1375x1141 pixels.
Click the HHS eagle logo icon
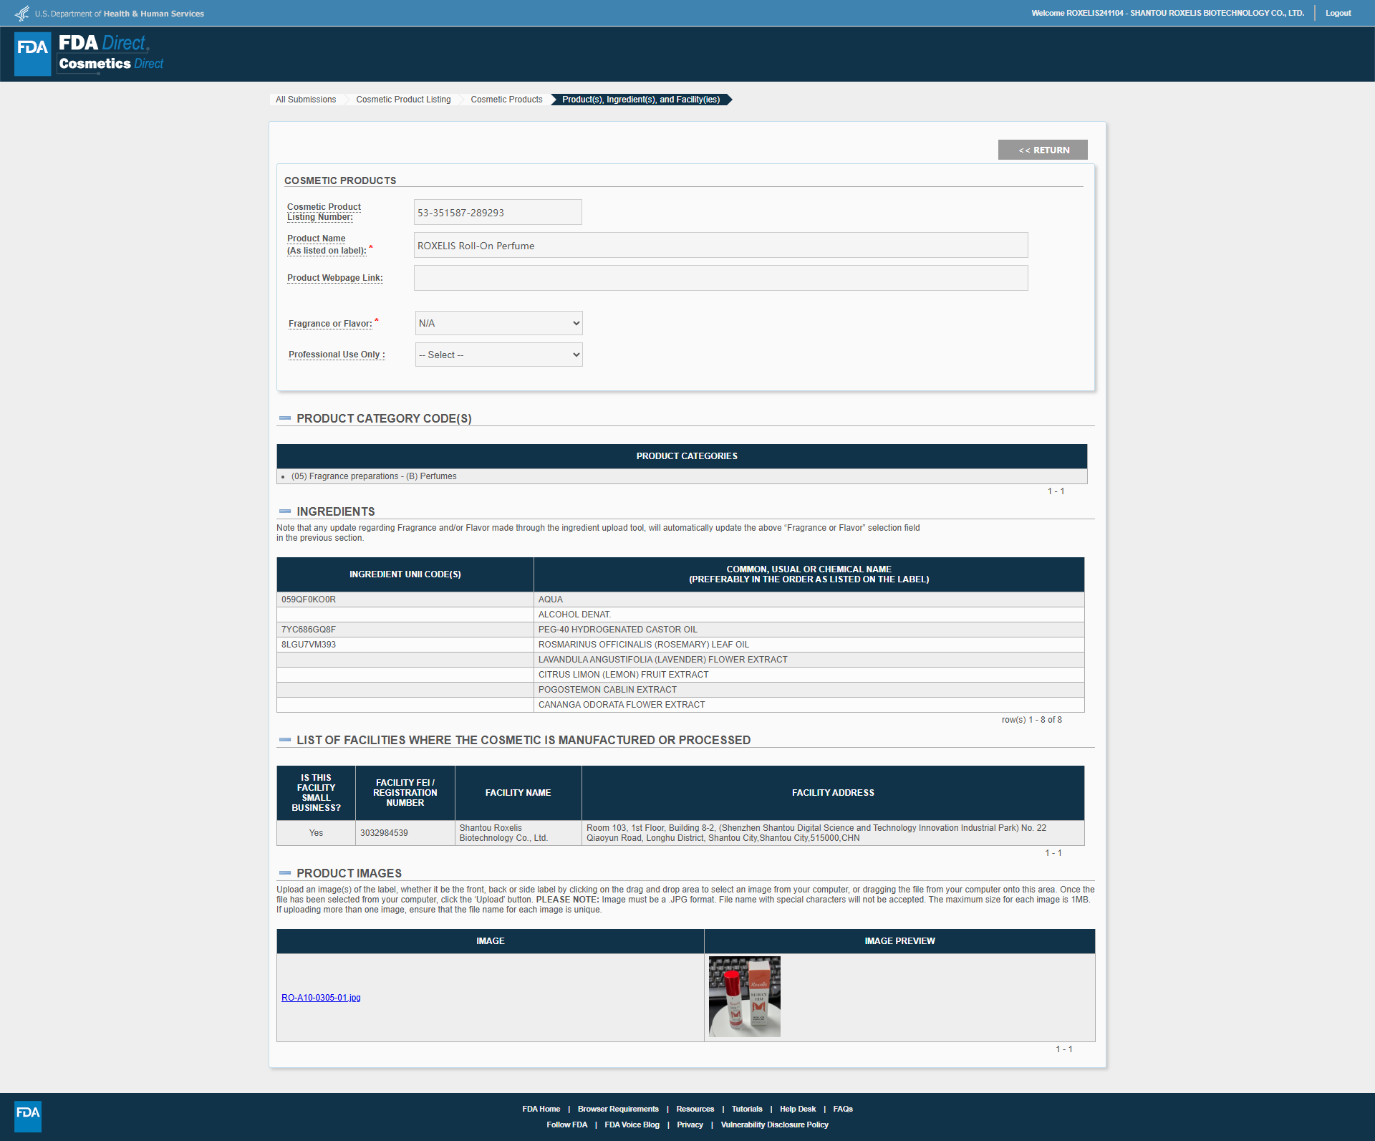22,14
